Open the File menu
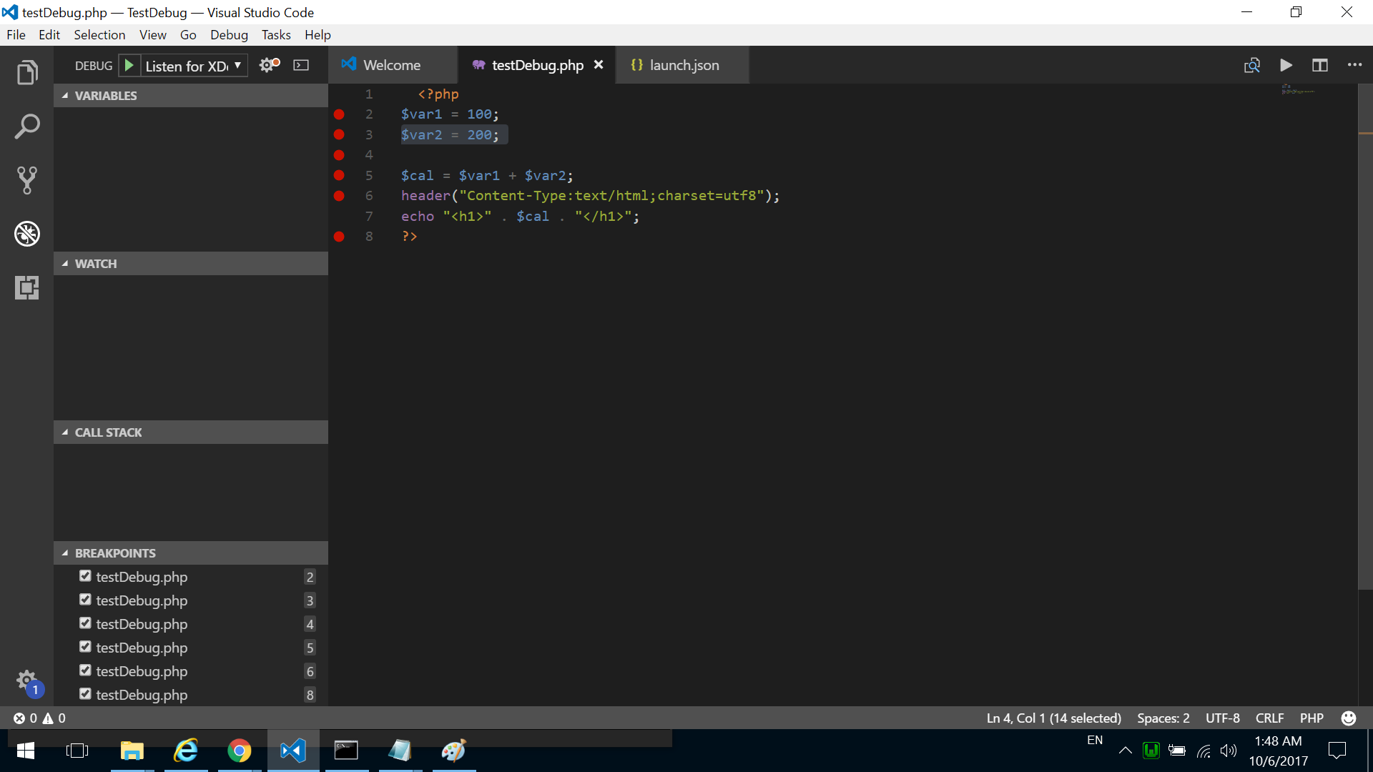Viewport: 1373px width, 772px height. coord(16,35)
